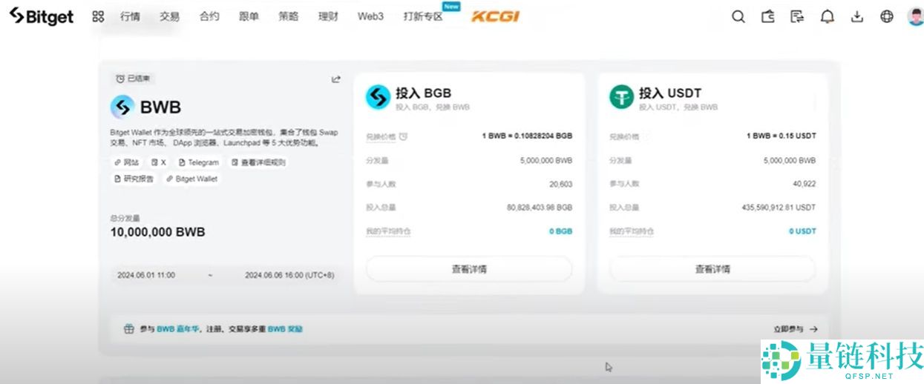This screenshot has width=924, height=384.
Task: Open the Bitget Wallet link
Action: click(x=191, y=179)
